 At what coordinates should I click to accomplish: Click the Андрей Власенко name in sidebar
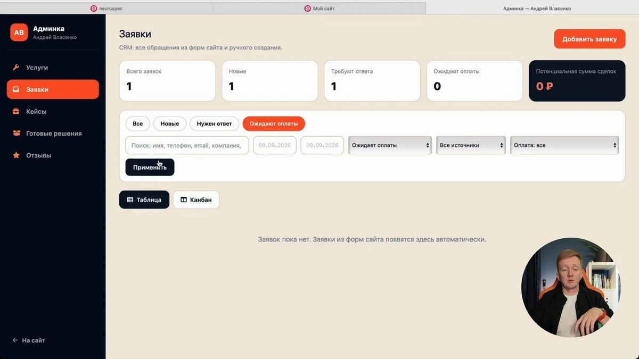point(55,37)
